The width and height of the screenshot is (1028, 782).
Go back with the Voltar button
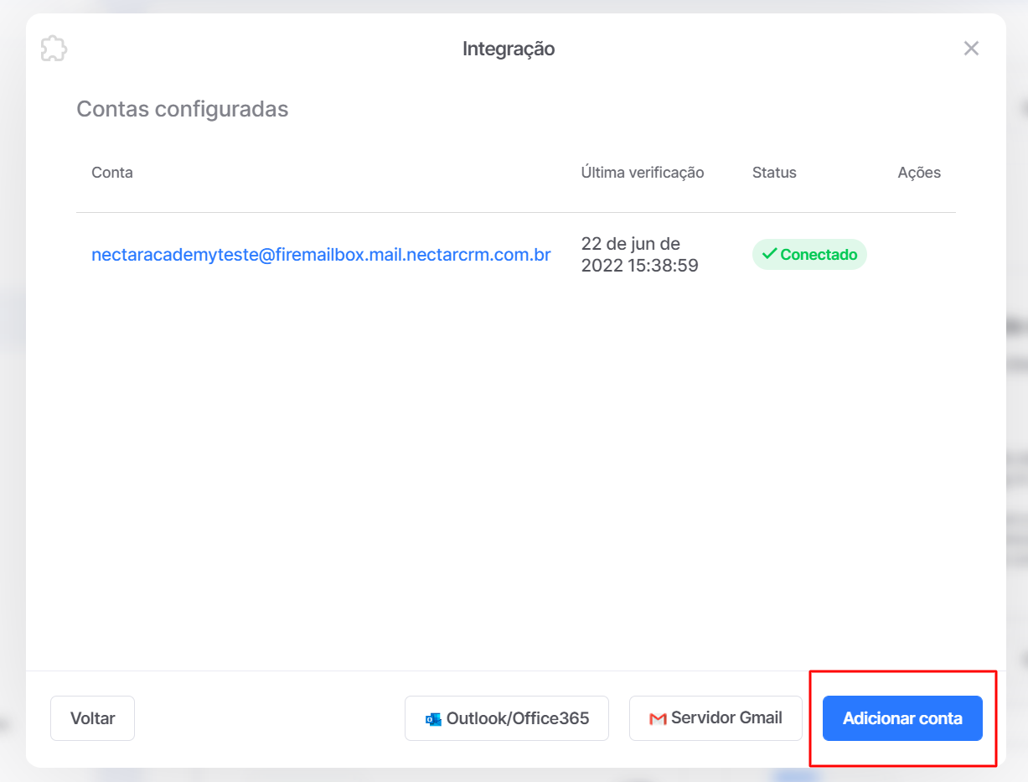[92, 718]
